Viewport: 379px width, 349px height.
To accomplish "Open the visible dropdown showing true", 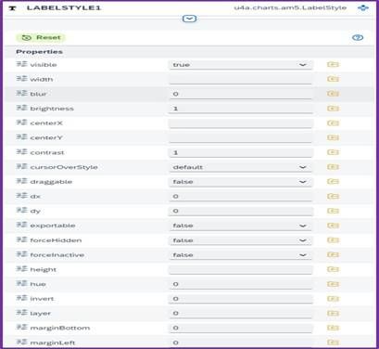I will pyautogui.click(x=241, y=65).
